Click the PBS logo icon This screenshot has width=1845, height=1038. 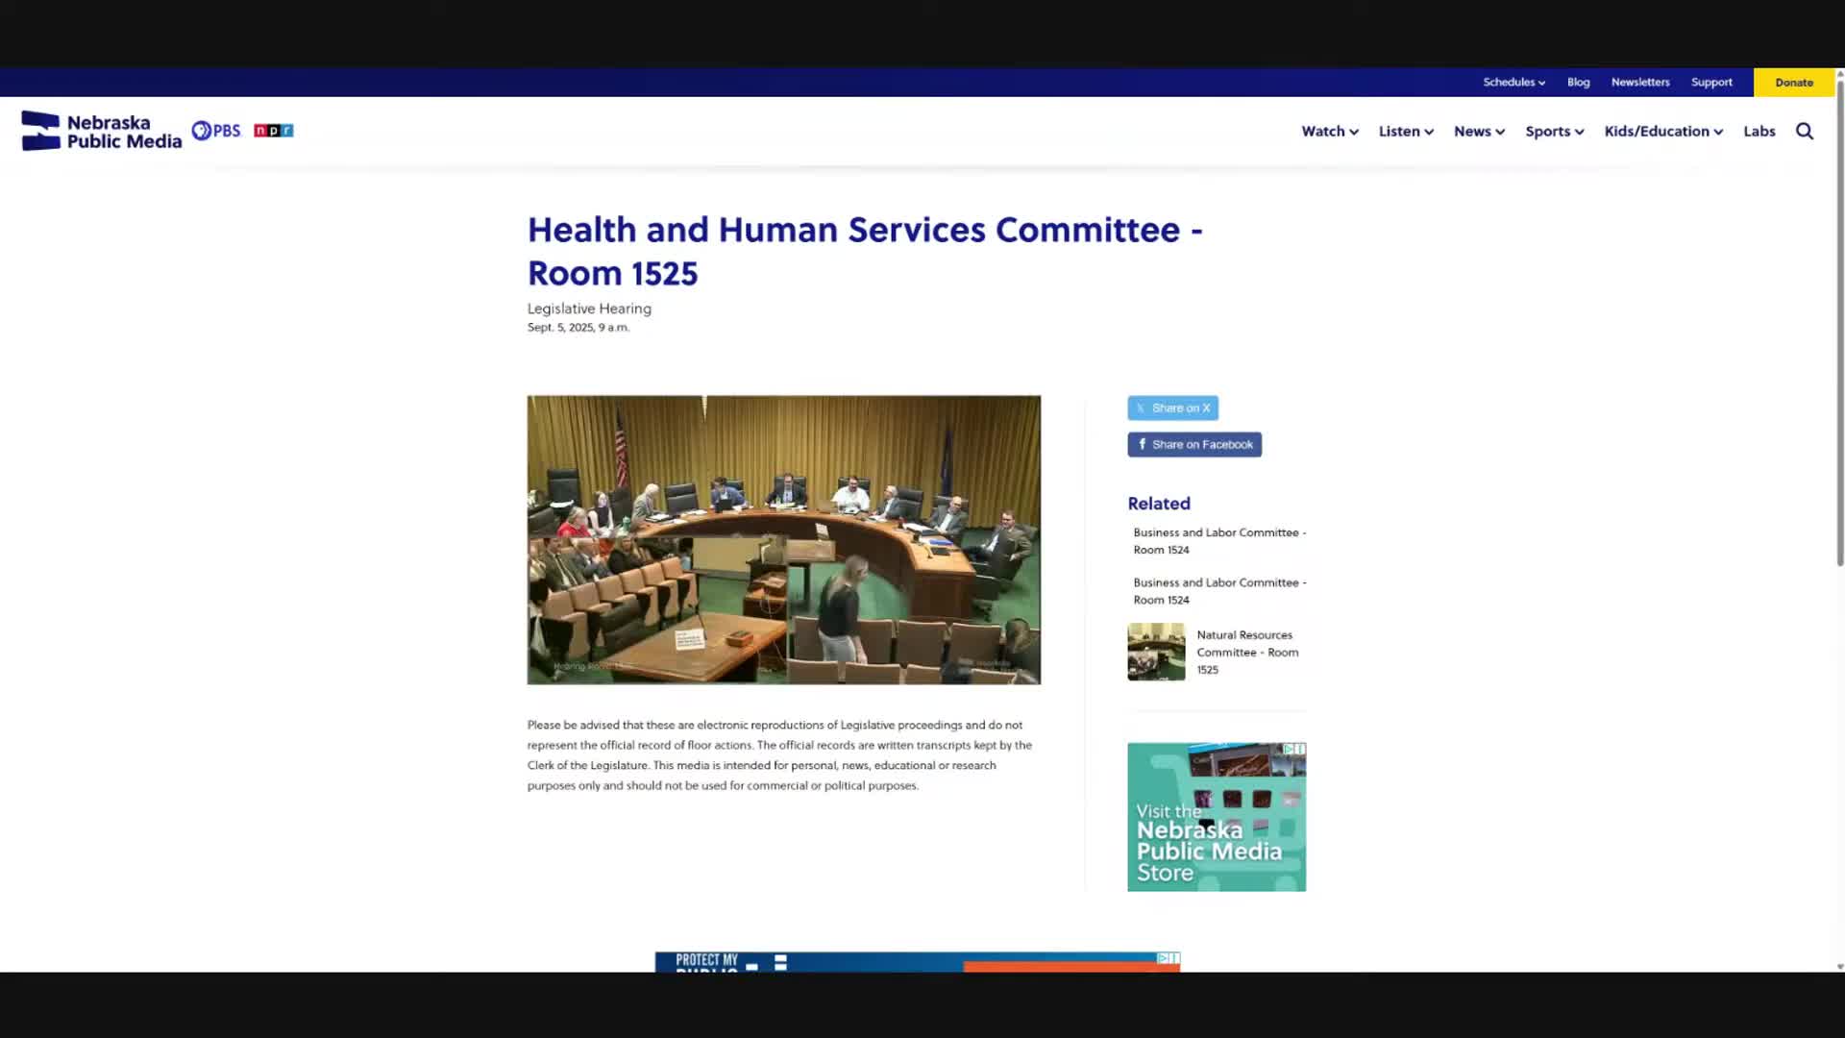(x=216, y=131)
